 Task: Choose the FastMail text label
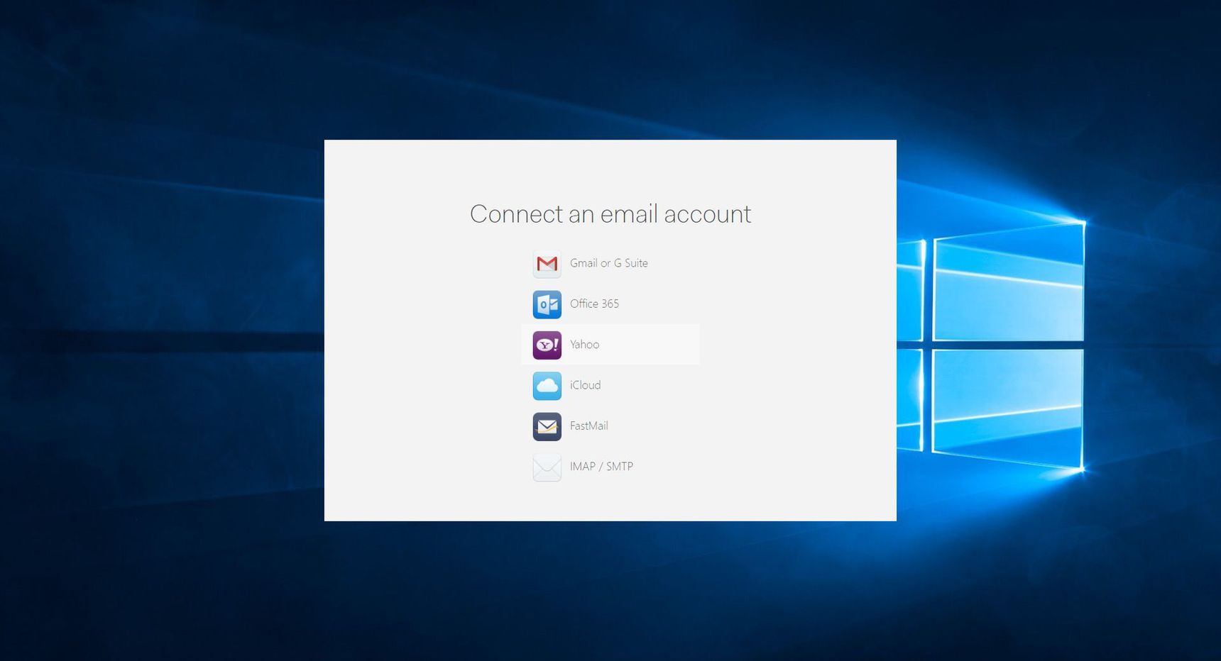pyautogui.click(x=588, y=426)
